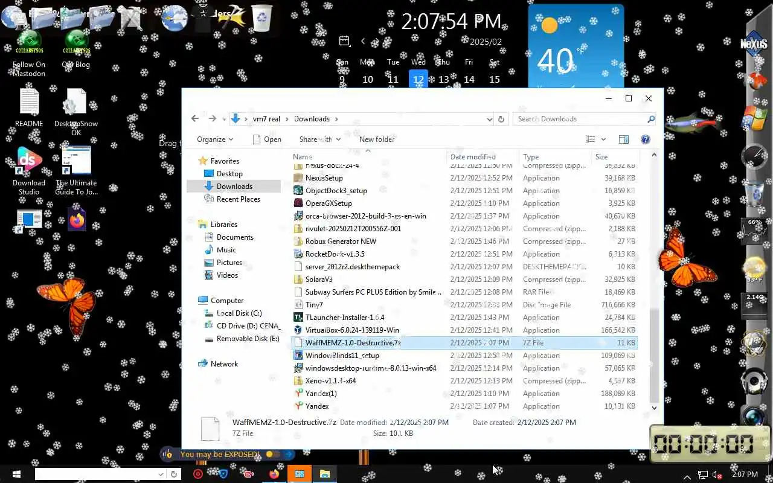Expand the address bar history dropdown
Viewport: 773px width, 483px height.
click(x=490, y=119)
